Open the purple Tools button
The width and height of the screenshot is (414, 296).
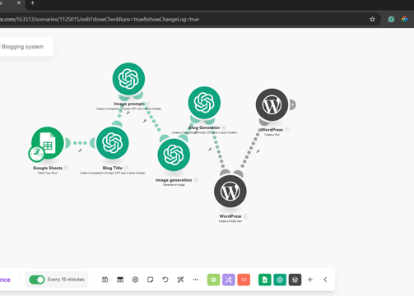(229, 280)
